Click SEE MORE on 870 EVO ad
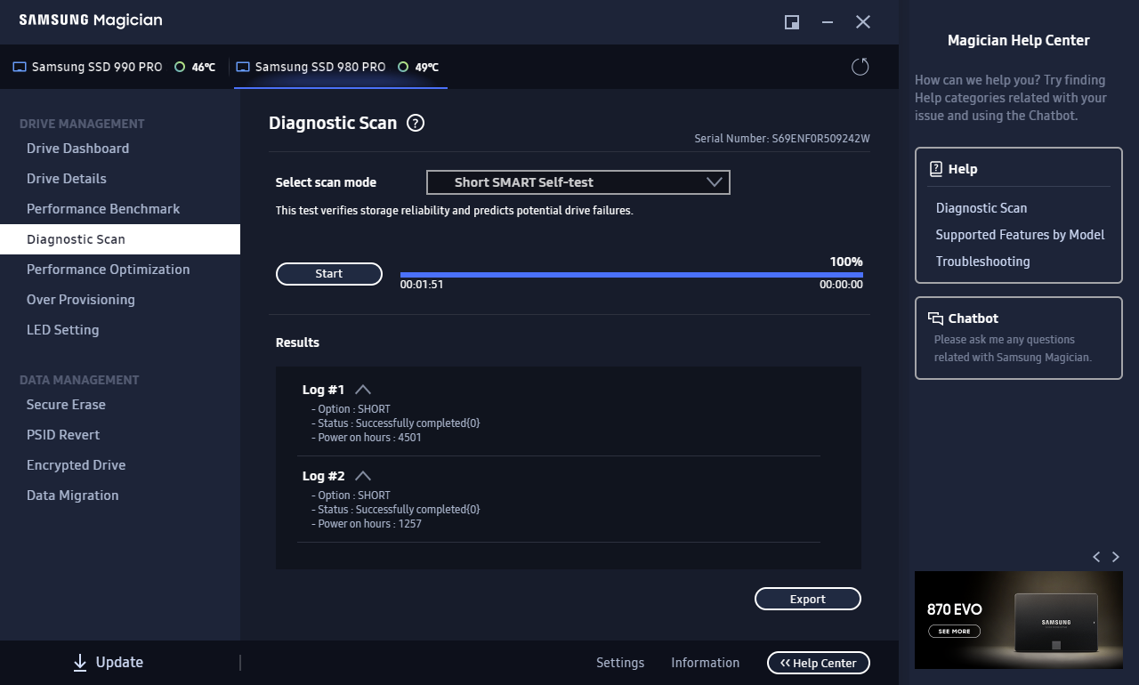Viewport: 1139px width, 685px height. (x=954, y=631)
